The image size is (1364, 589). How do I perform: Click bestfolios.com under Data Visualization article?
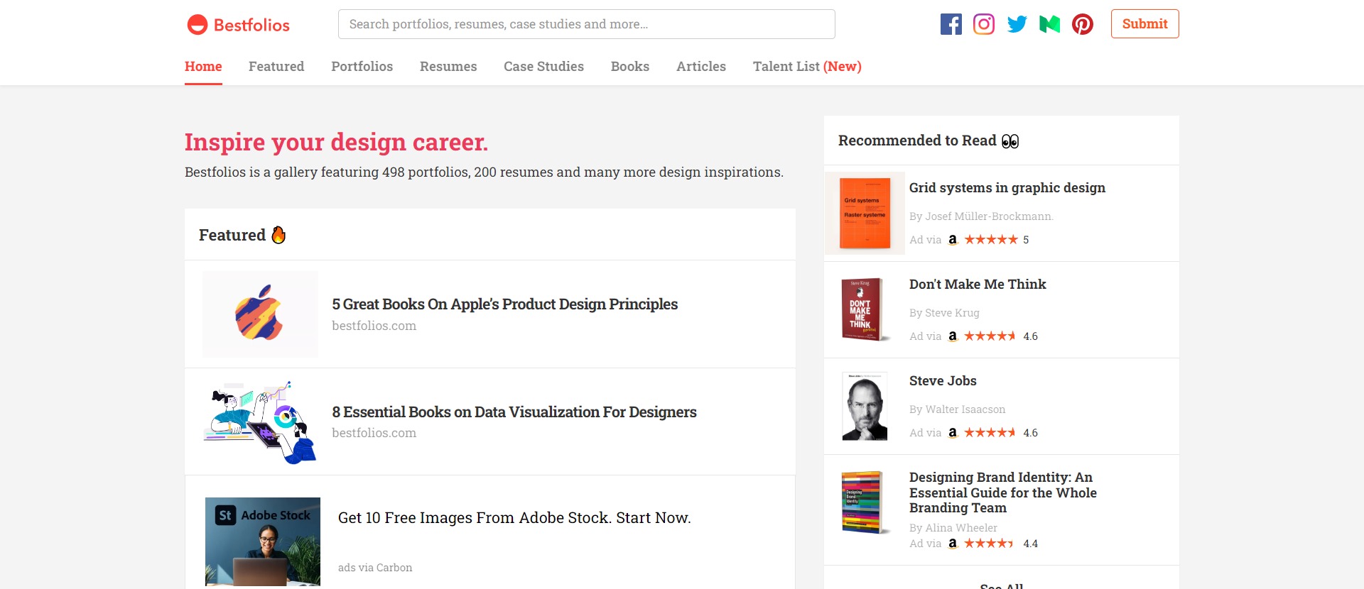tap(374, 433)
